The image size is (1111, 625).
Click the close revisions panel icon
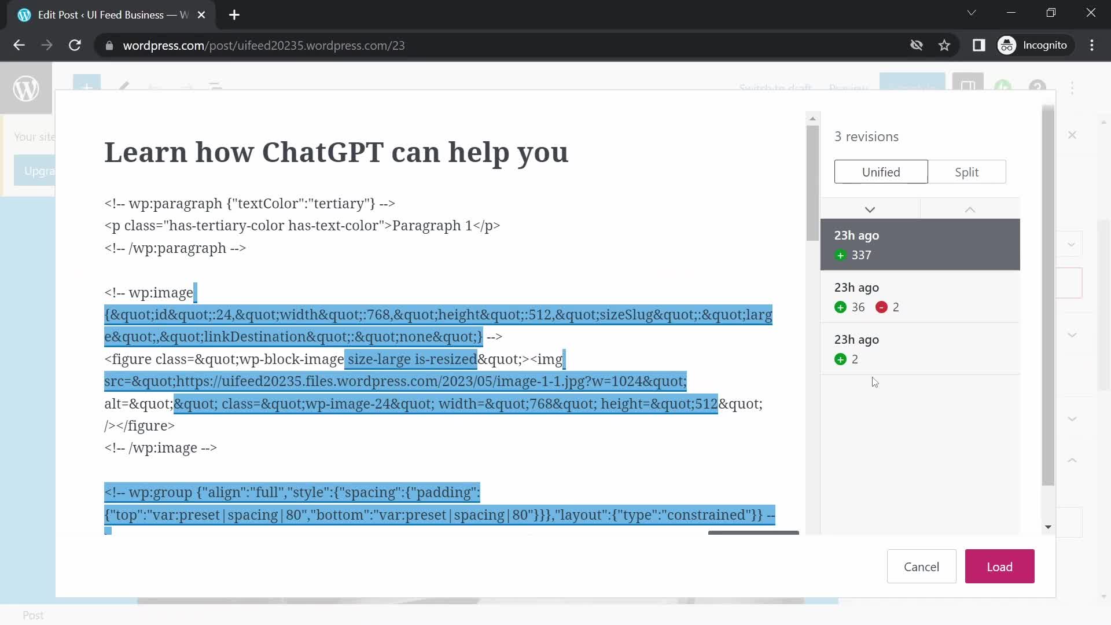point(1072,134)
